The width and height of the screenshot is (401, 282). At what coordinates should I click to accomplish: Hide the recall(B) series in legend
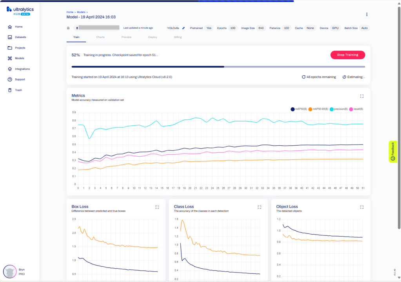tap(356, 109)
